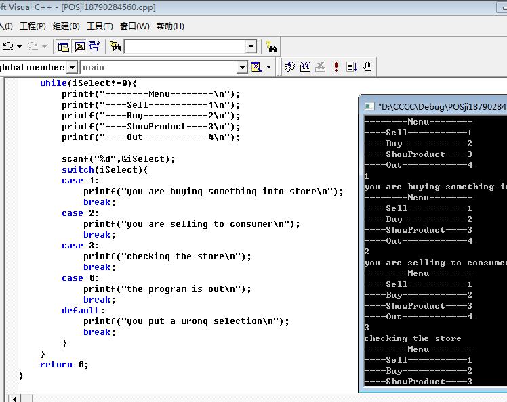Click the console window title bar icon
Viewport: 507px width, 402px height.
pyautogui.click(x=369, y=106)
